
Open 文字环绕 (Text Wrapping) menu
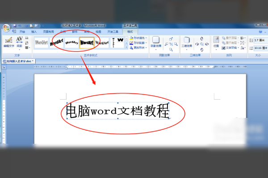[x=230, y=48]
